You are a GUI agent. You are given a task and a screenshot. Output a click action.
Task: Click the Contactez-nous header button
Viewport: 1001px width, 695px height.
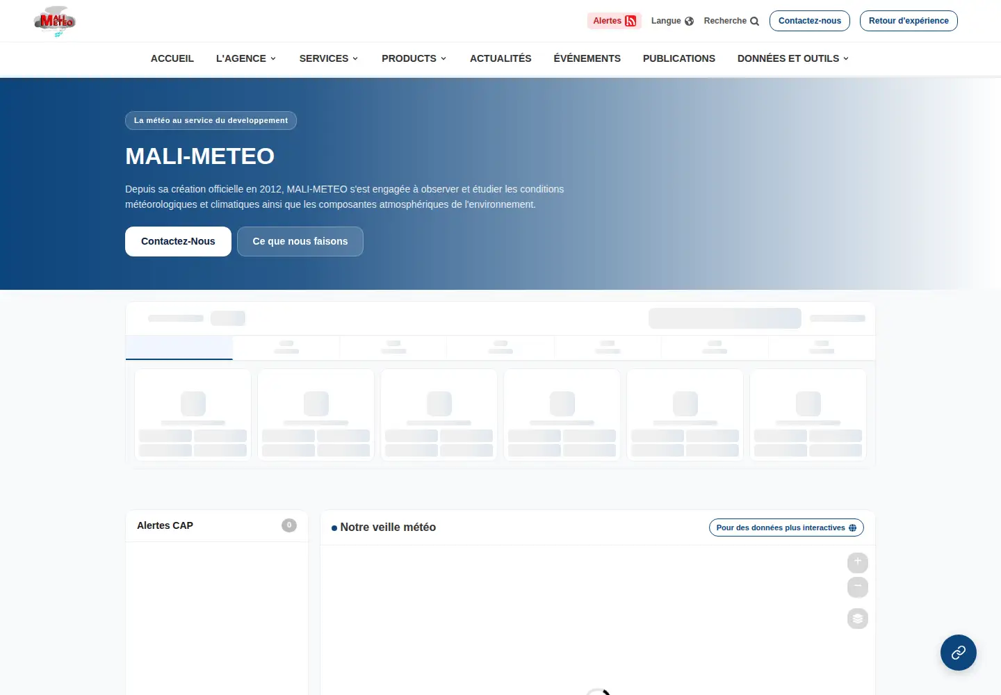(810, 21)
